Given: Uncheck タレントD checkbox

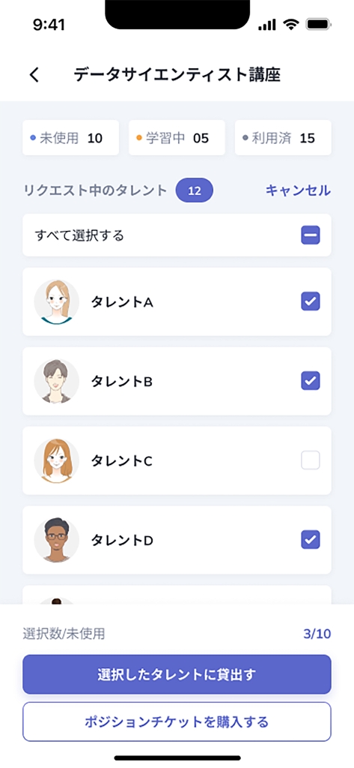Looking at the screenshot, I should click(x=311, y=539).
